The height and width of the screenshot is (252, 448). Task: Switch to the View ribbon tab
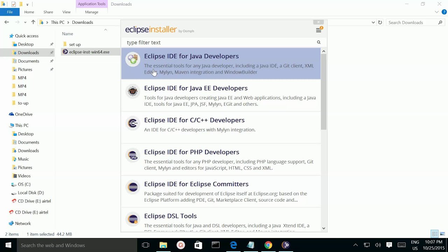coord(66,12)
